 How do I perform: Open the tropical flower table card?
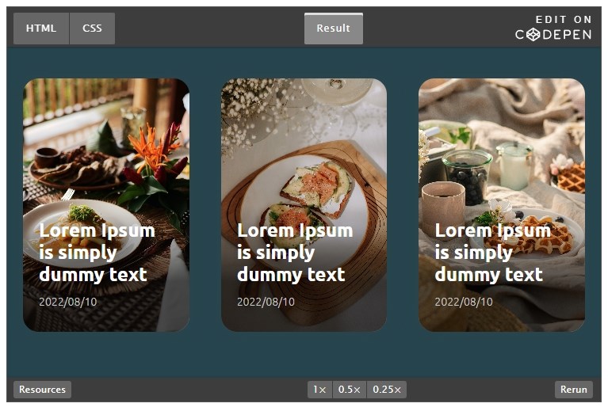click(106, 205)
